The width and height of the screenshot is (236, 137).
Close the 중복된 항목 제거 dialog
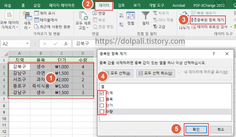click(227, 54)
